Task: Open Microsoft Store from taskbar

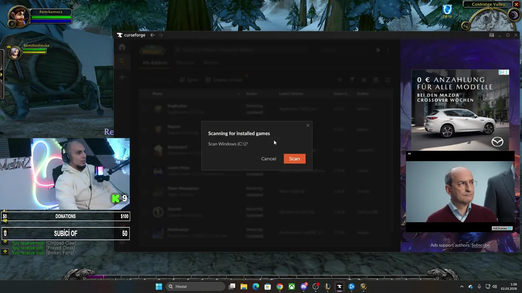Action: tap(268, 286)
